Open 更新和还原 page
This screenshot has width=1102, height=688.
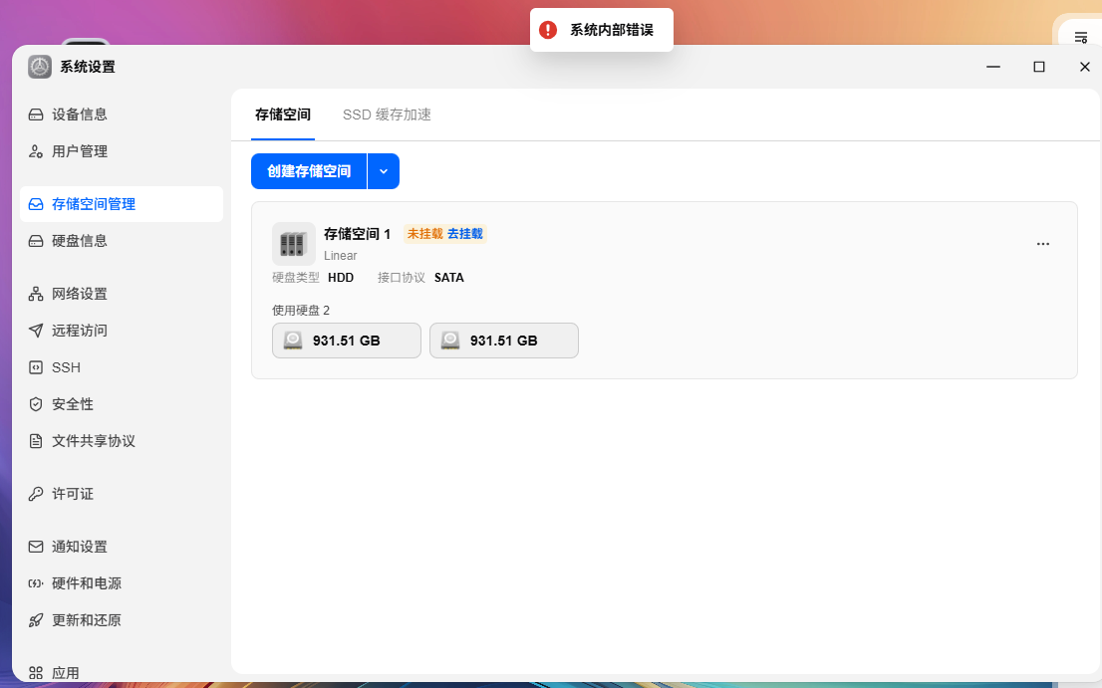[x=121, y=620]
